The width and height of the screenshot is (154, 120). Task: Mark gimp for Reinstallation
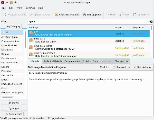pos(143,67)
